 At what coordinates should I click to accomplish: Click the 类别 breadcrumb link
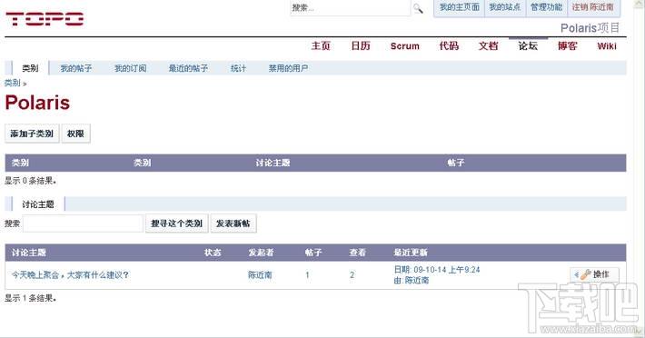13,83
